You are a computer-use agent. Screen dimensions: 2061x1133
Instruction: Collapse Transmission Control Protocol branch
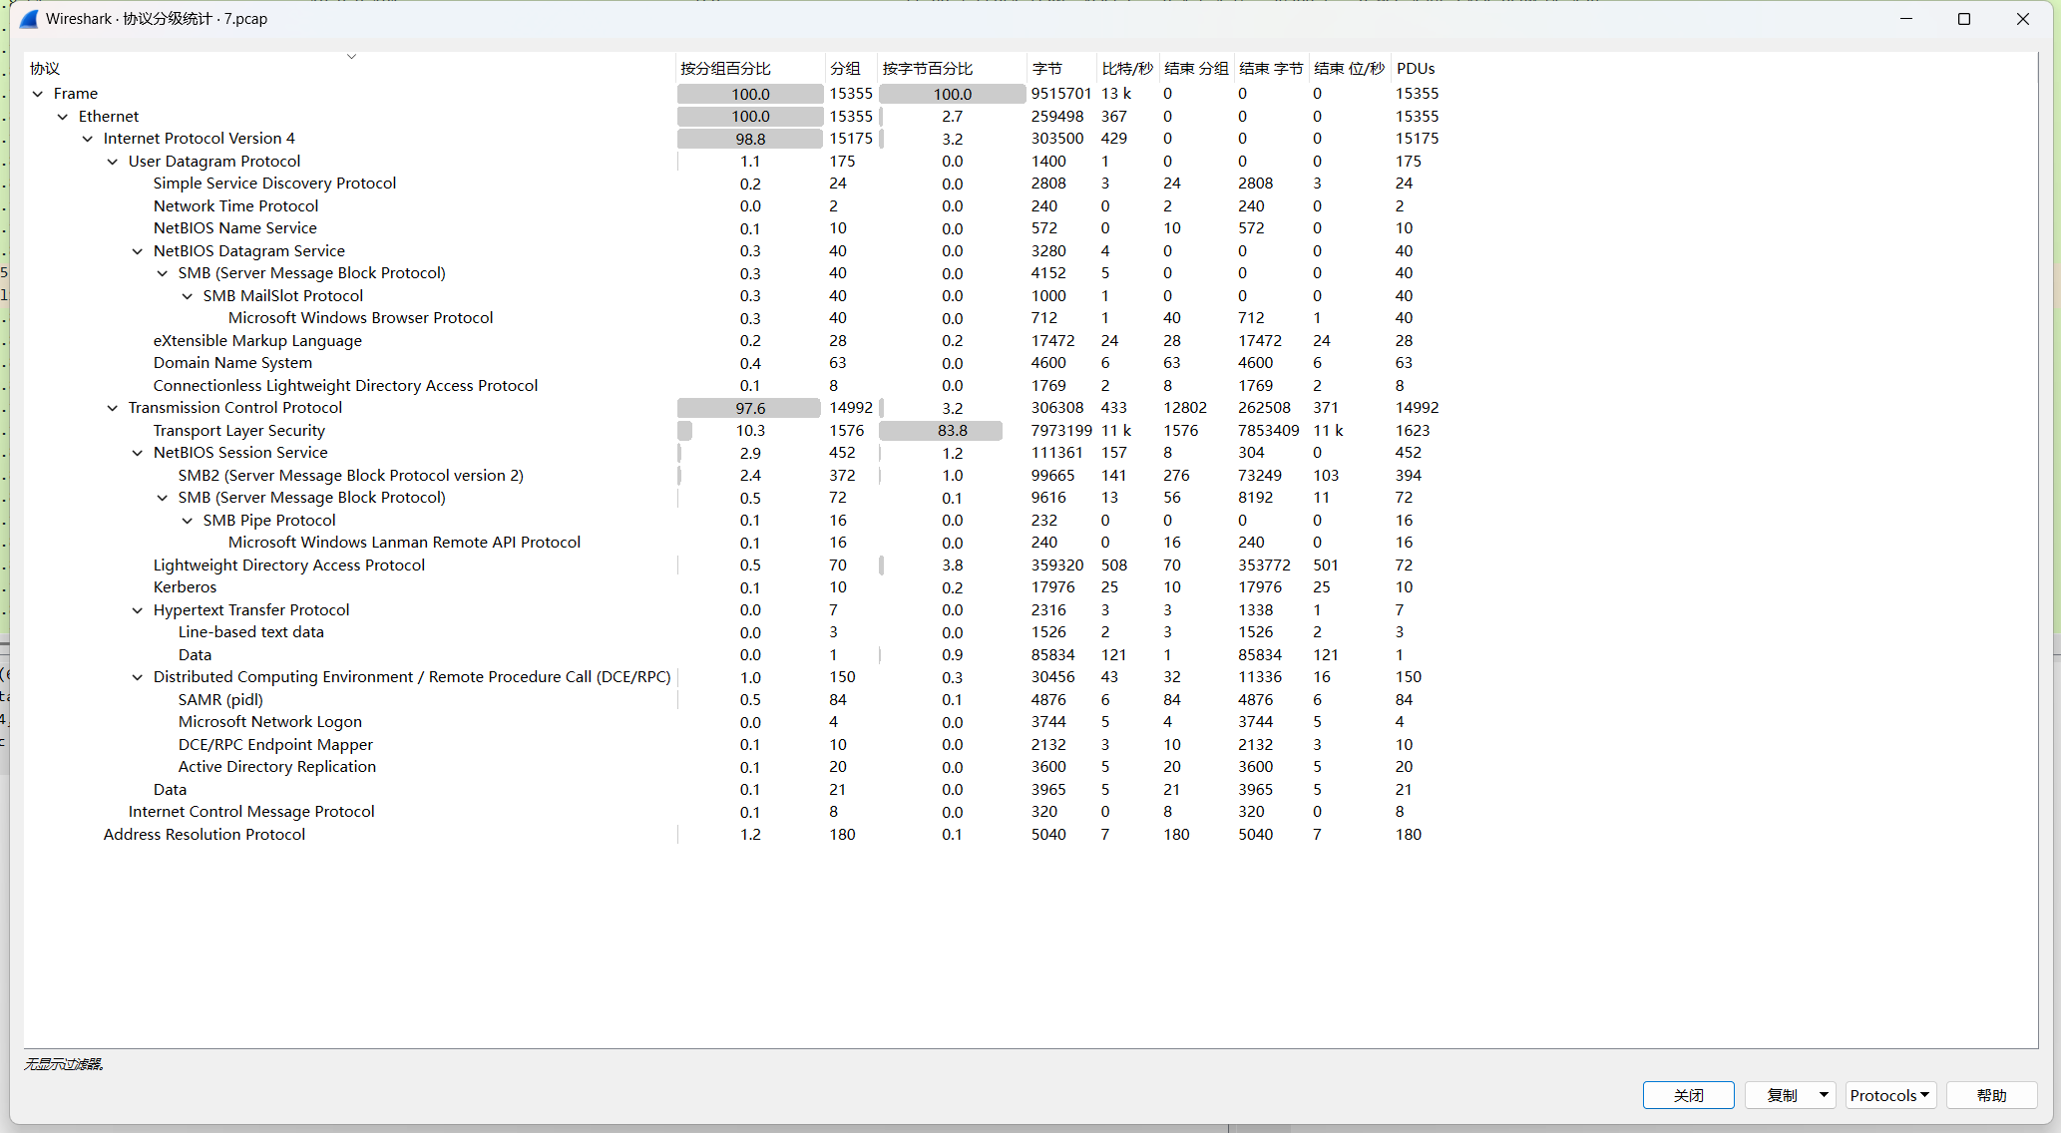coord(113,408)
